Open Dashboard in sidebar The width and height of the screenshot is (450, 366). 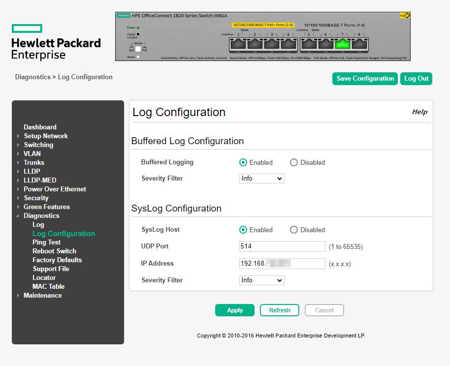40,127
